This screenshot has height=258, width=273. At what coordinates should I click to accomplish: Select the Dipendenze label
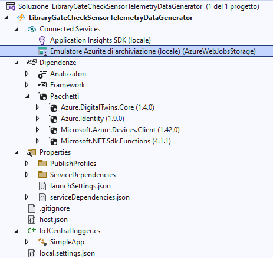(x=58, y=63)
